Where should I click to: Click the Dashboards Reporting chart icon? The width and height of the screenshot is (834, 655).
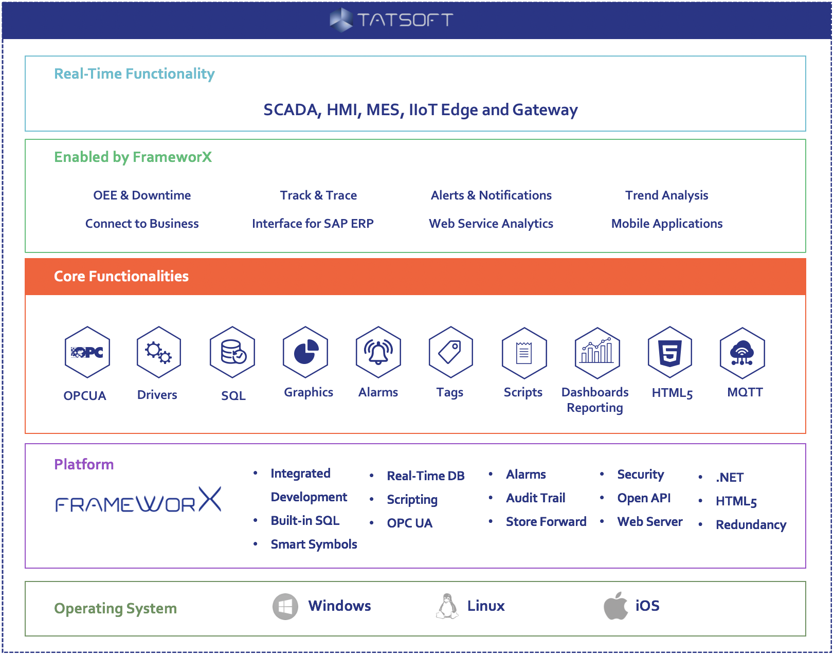(597, 353)
